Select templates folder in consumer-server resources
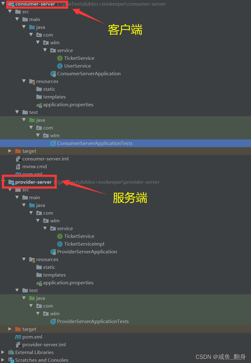 (x=54, y=97)
